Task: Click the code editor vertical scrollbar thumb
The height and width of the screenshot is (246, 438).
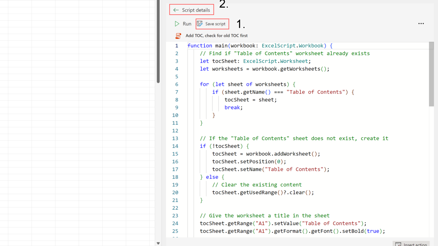Action: (x=431, y=75)
